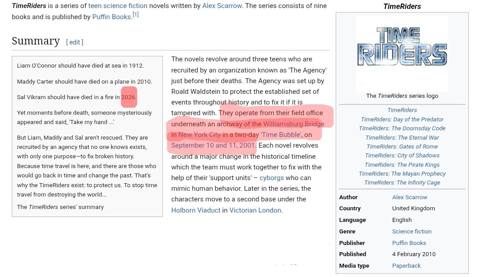Image resolution: width=480 pixels, height=277 pixels.
Task: Open TimeRiders: The Eternal War
Action: pos(402,137)
